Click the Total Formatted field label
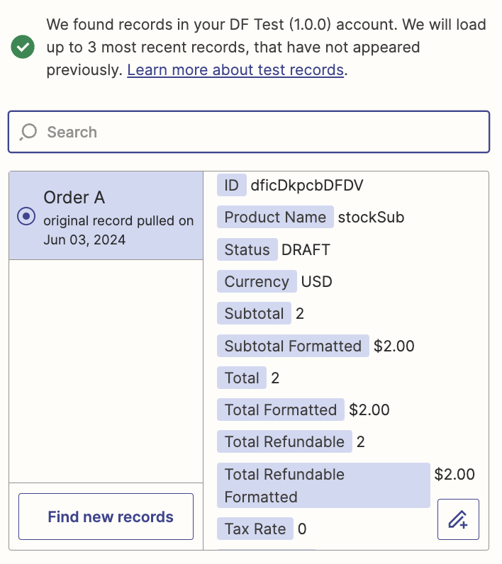 pyautogui.click(x=281, y=410)
